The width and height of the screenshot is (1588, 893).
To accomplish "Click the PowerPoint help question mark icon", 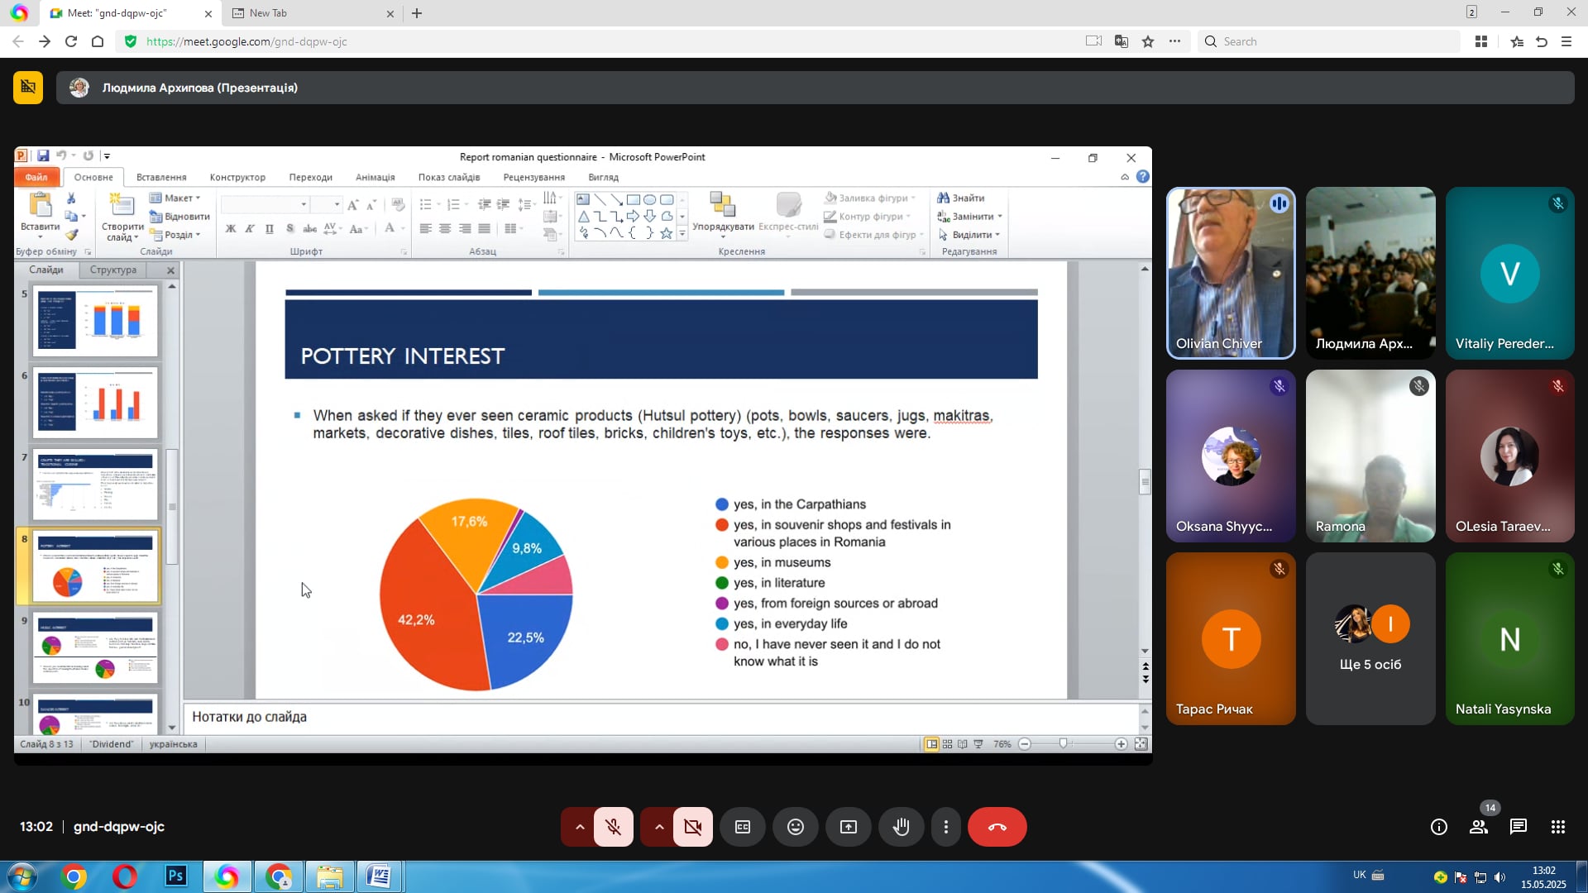I will (1143, 177).
